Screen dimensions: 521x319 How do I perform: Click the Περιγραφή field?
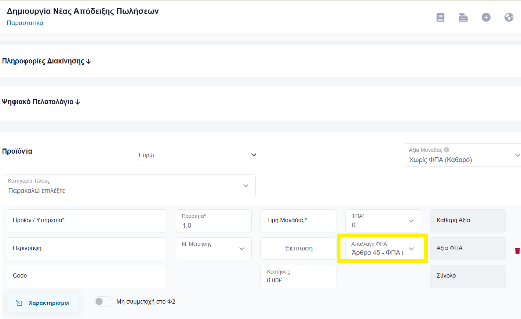pos(87,249)
